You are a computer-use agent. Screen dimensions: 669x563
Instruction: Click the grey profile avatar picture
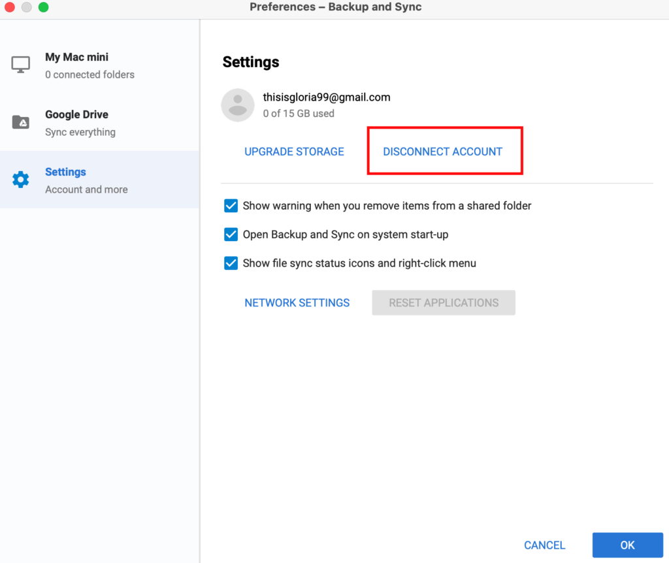(x=238, y=105)
